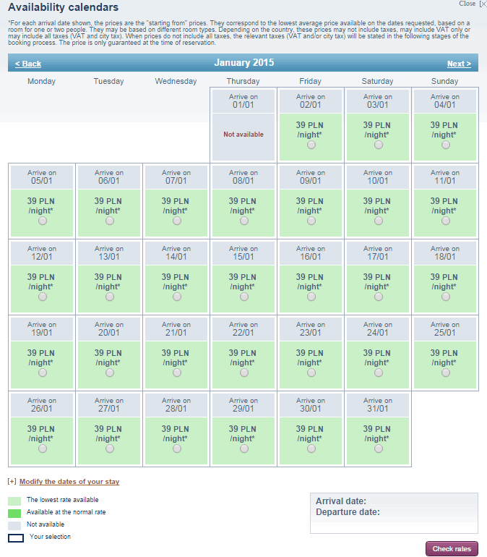Choose the 21/01 radio button
The height and width of the screenshot is (557, 487).
[x=177, y=373]
